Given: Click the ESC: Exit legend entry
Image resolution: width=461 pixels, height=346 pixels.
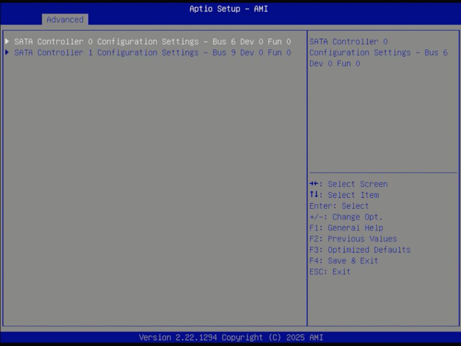Looking at the screenshot, I should [329, 272].
